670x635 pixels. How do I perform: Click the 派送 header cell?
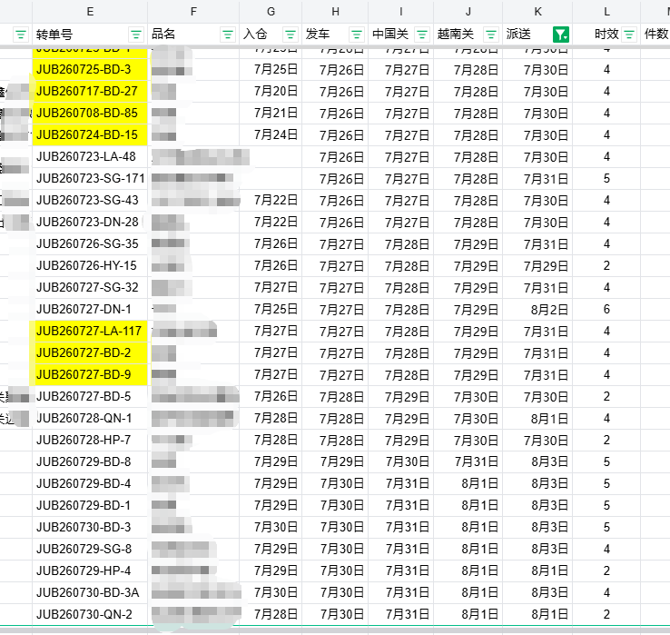point(537,35)
